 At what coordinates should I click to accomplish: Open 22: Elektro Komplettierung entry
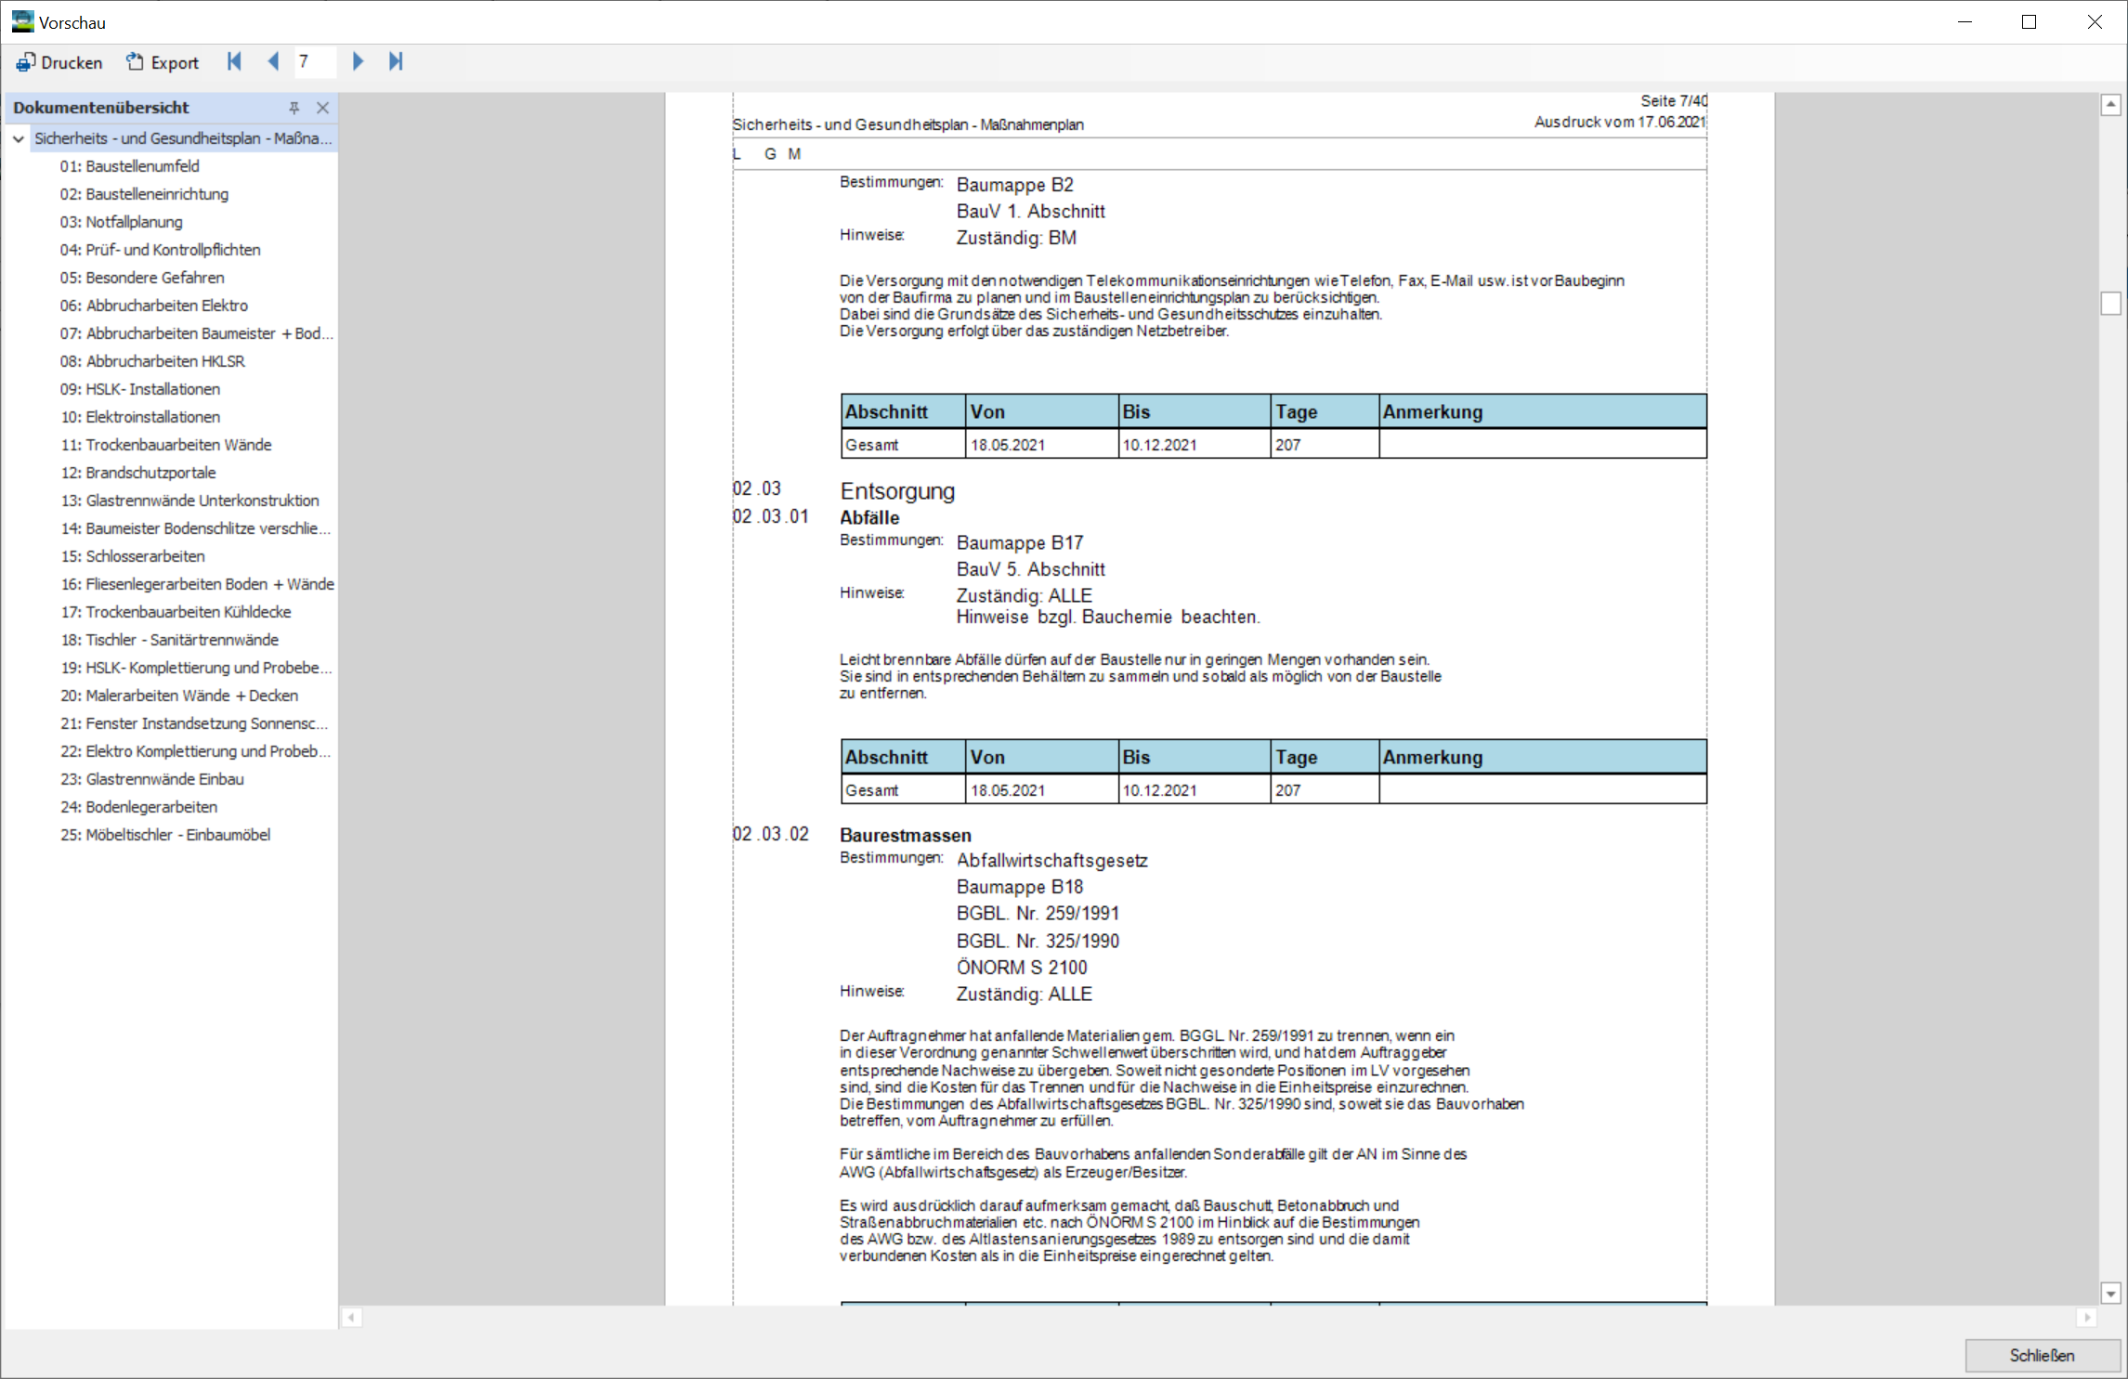[195, 751]
